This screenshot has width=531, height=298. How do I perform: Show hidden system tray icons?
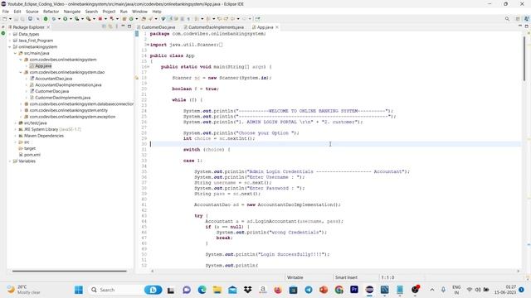click(x=432, y=290)
